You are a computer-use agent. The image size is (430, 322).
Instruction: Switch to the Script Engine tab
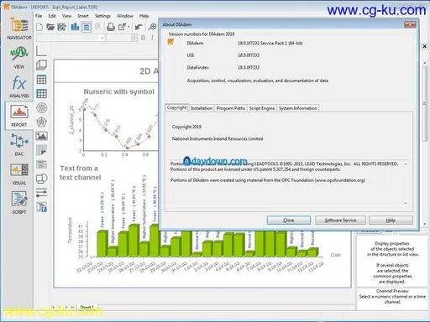point(262,108)
